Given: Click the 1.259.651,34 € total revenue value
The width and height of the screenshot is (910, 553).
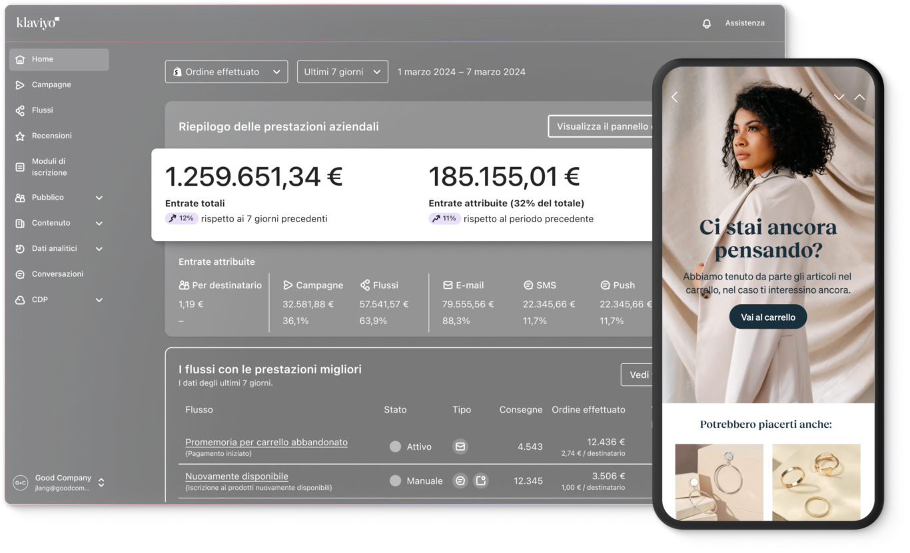Looking at the screenshot, I should [x=254, y=177].
